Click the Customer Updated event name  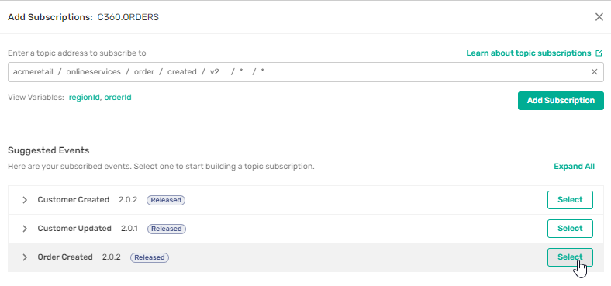[x=74, y=229]
